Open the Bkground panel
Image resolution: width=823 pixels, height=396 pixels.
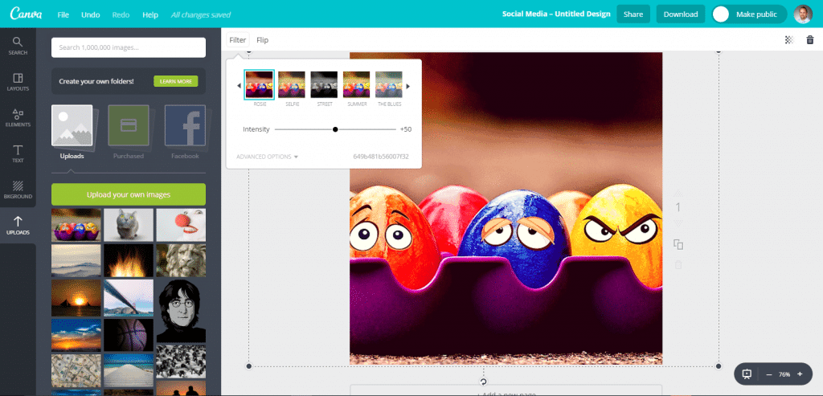click(18, 190)
